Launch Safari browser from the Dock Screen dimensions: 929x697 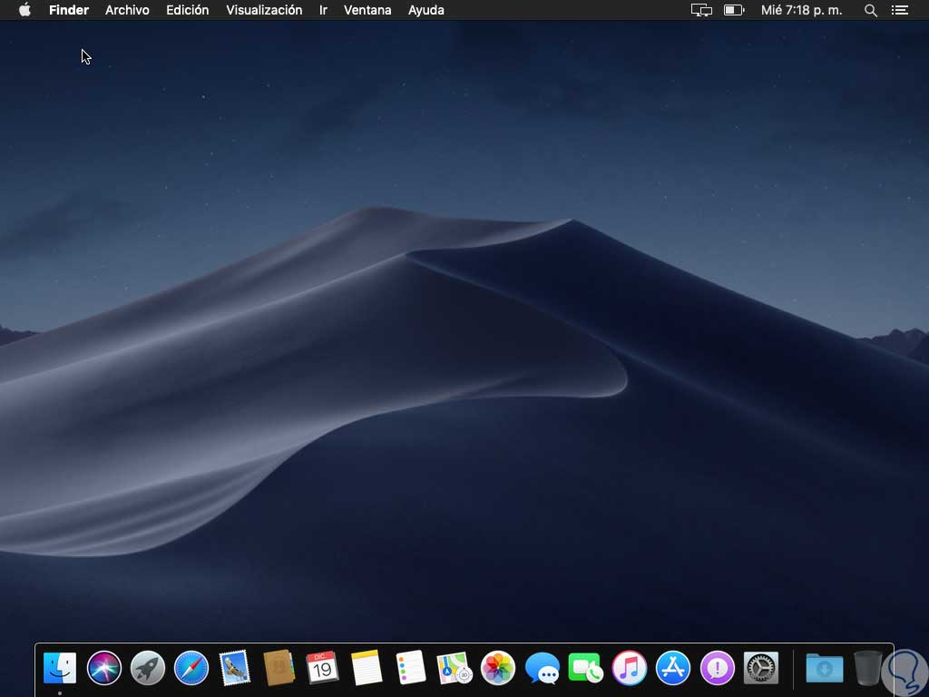[x=191, y=669]
